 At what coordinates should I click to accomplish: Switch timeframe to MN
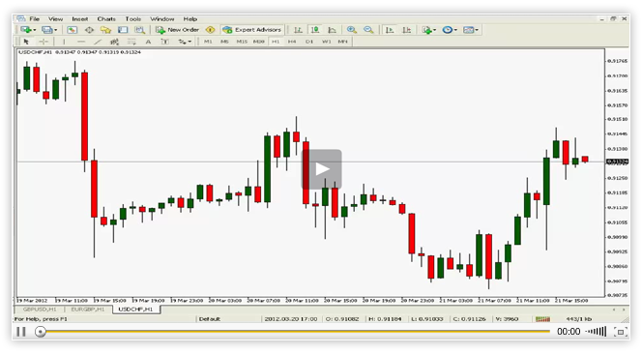coord(342,42)
